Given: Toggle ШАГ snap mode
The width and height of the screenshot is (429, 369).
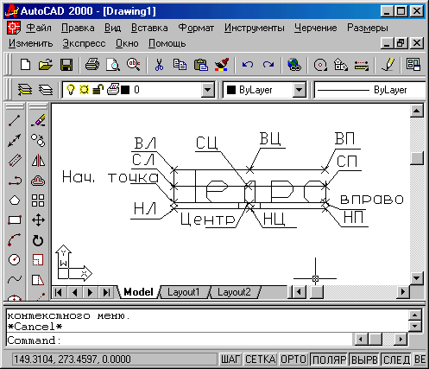Looking at the screenshot, I should coord(230,359).
